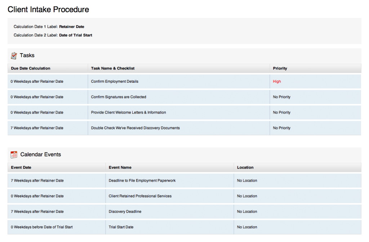Select the Date of Trial Start label
This screenshot has width=369, height=242.
[76, 35]
